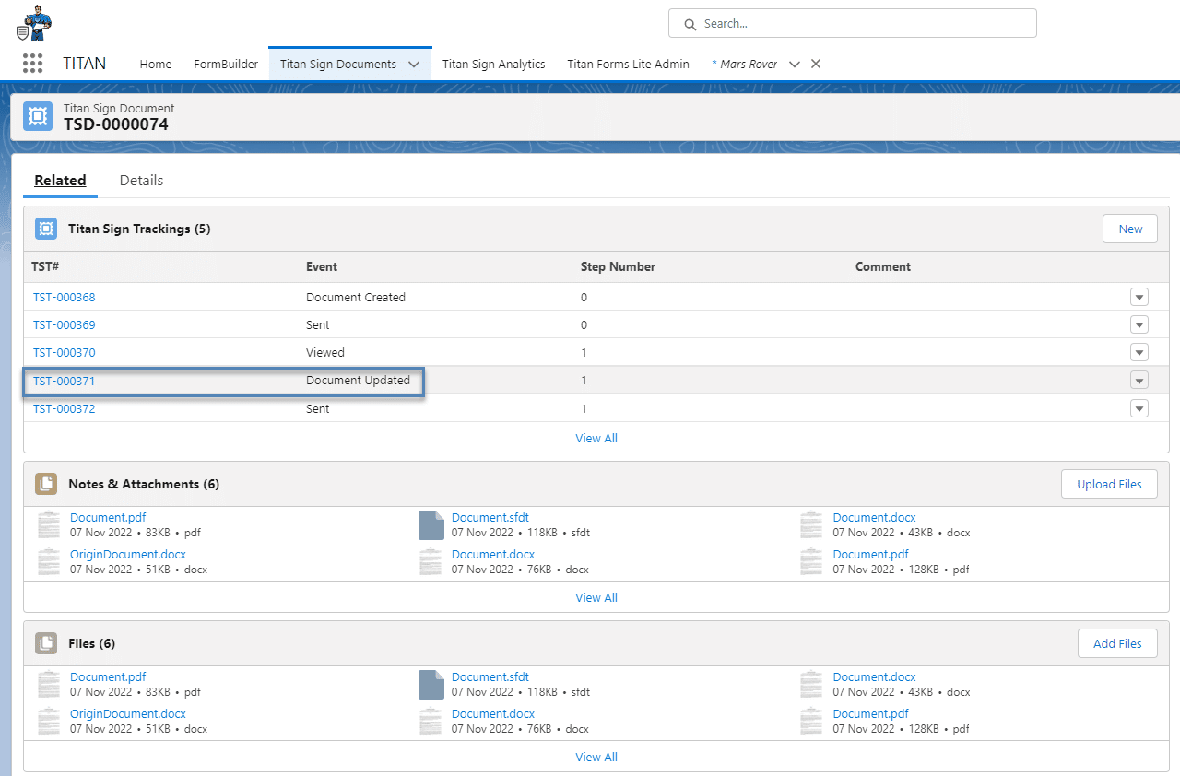Open row actions menu for TST-000370

click(x=1139, y=352)
